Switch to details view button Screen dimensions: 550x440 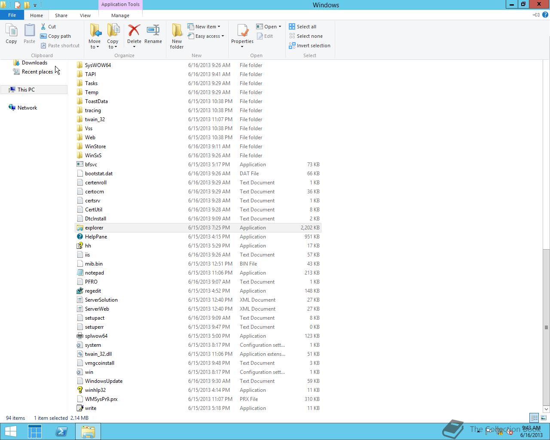[x=534, y=418]
